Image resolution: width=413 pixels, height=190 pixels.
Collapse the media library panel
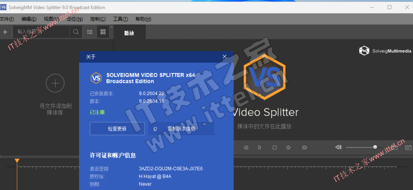coord(112,27)
